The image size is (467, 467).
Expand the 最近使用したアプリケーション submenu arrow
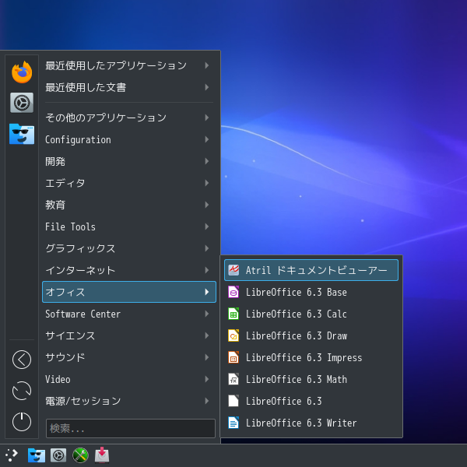(x=207, y=65)
